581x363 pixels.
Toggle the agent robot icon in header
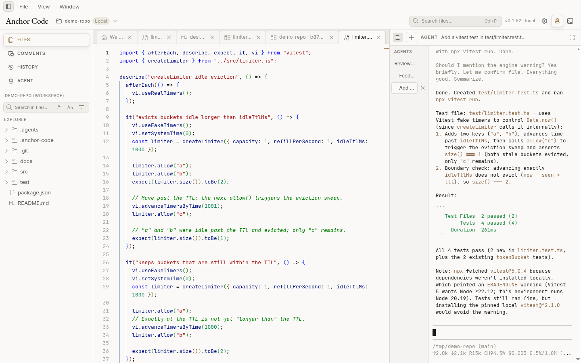[x=557, y=21]
